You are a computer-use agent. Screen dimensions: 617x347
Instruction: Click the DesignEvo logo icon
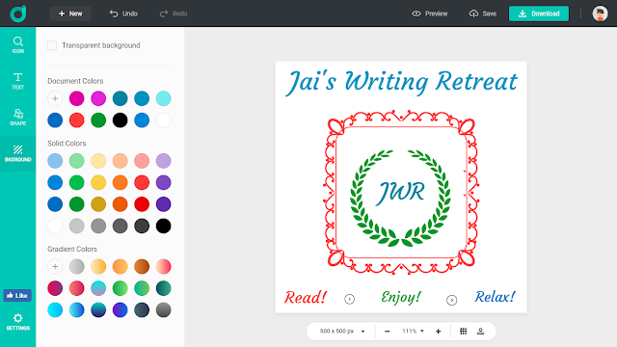[18, 13]
